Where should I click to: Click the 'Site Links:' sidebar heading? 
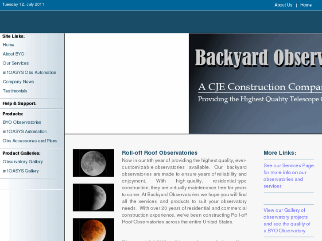14,36
